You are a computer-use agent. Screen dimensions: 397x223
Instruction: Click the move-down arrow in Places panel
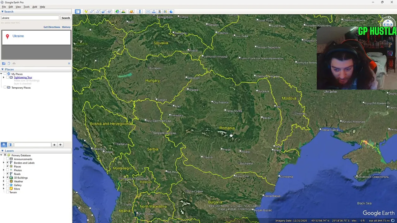coord(60,145)
